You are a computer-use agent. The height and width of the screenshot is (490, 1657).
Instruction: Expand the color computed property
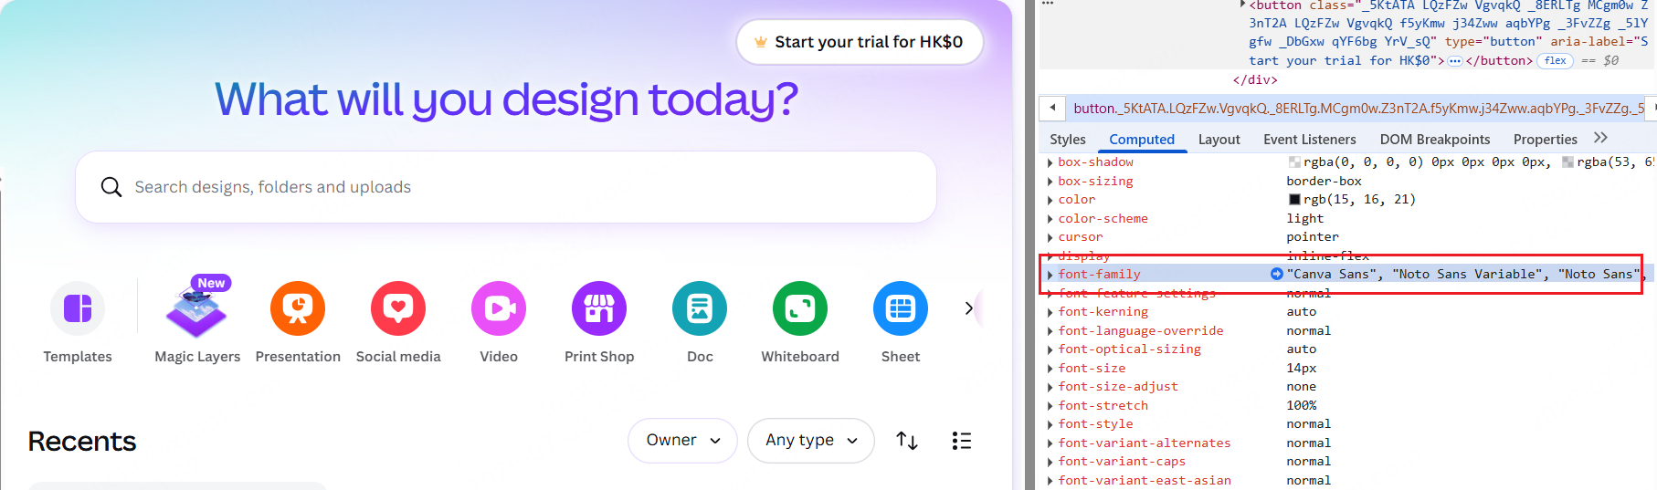pos(1050,200)
